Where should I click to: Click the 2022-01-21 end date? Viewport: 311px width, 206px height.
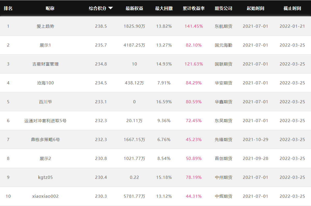(292, 26)
